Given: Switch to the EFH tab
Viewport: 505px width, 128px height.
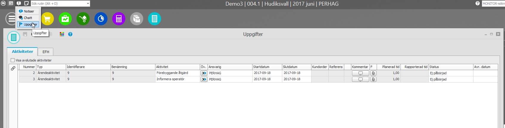Looking at the screenshot, I should point(46,52).
